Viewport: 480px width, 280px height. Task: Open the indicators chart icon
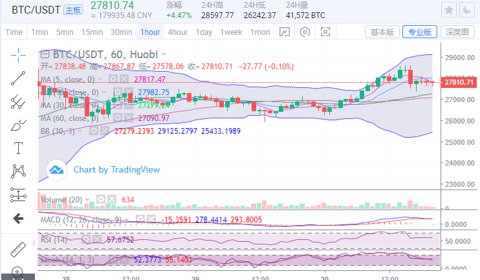click(x=285, y=32)
